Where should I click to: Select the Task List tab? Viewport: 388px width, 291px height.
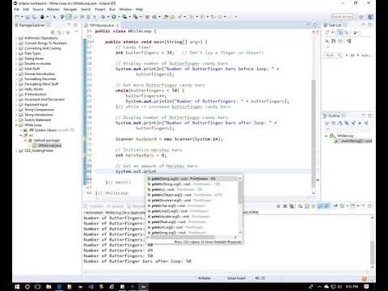click(x=335, y=25)
